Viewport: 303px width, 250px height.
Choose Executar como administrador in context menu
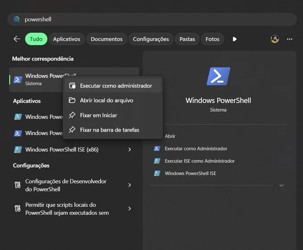click(113, 86)
